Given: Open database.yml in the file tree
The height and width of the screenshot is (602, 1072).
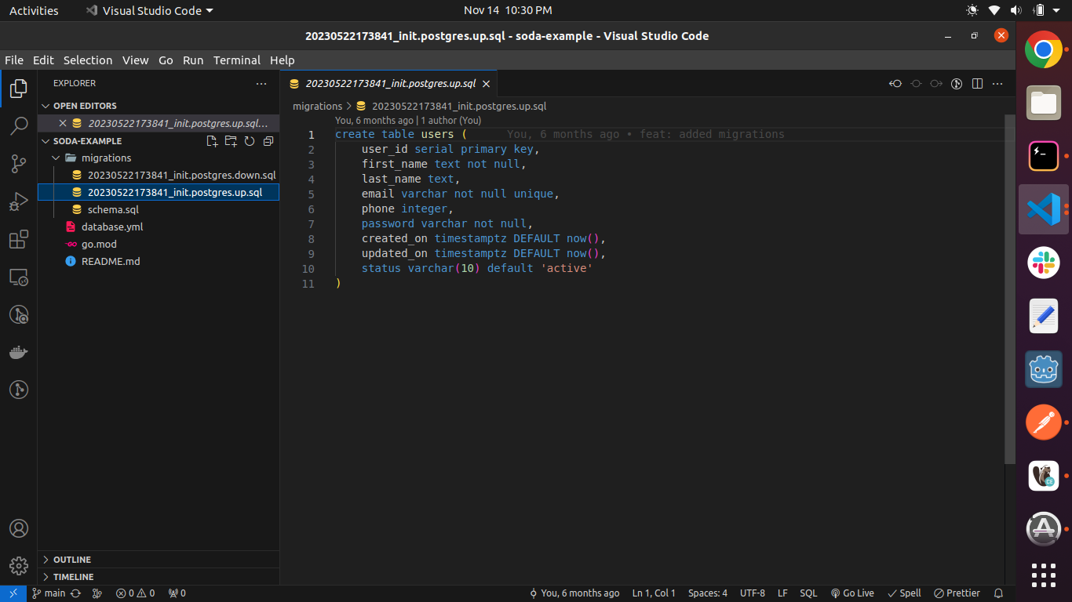Looking at the screenshot, I should coord(159,227).
